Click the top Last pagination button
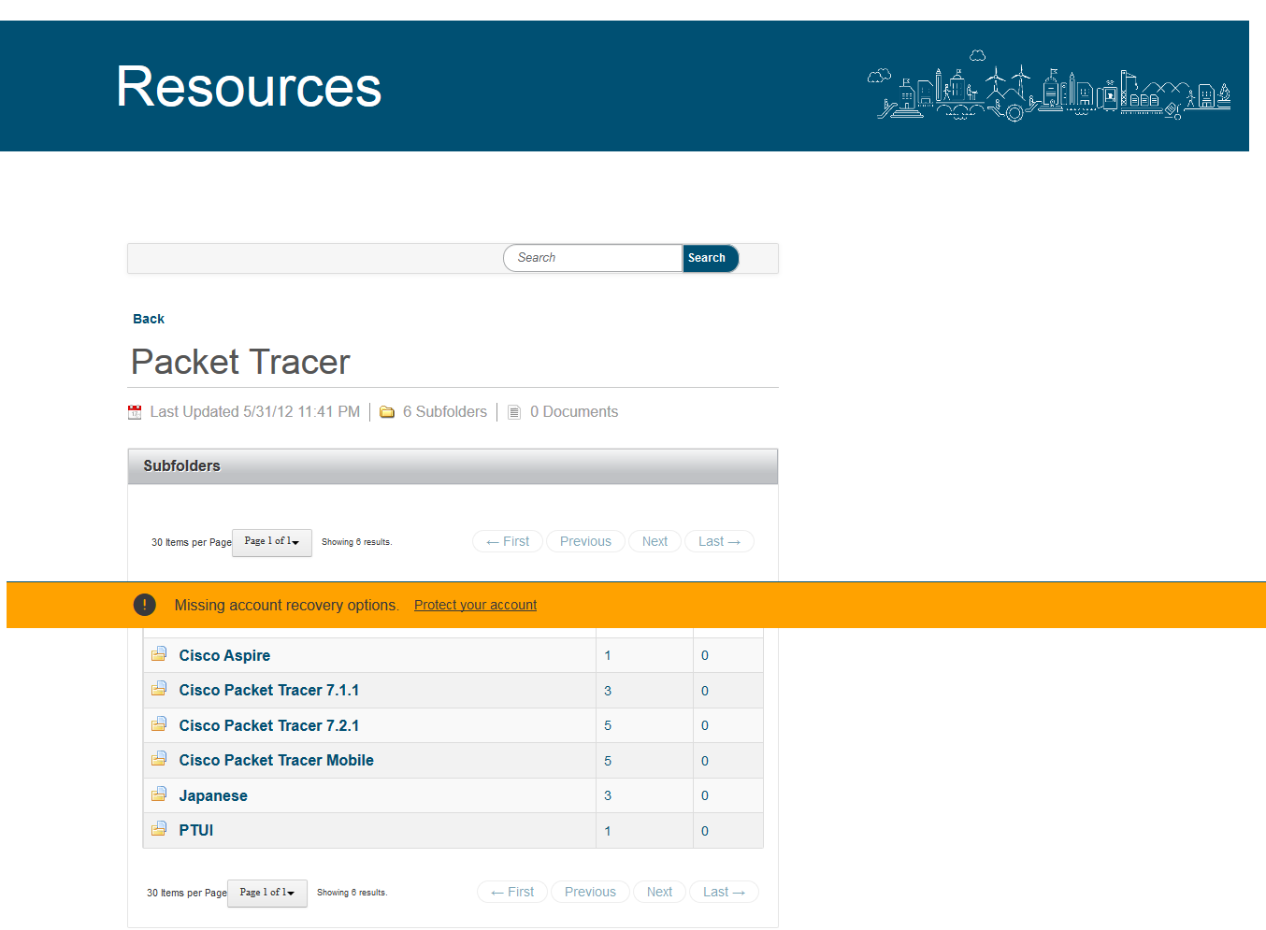 (x=719, y=541)
